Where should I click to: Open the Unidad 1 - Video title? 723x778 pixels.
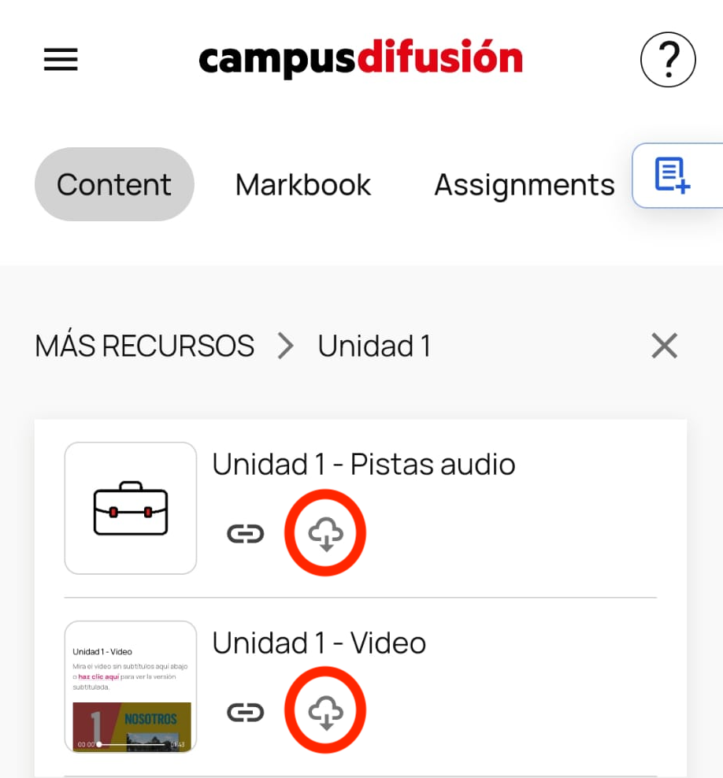click(x=319, y=643)
